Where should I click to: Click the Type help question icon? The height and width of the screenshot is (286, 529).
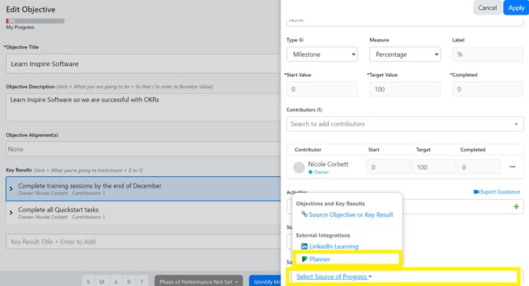pos(301,40)
